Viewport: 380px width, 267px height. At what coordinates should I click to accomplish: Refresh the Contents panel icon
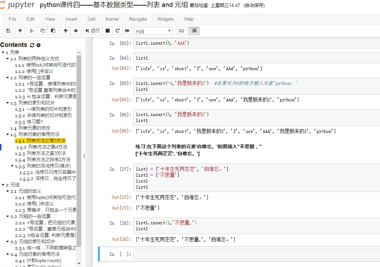(32, 45)
